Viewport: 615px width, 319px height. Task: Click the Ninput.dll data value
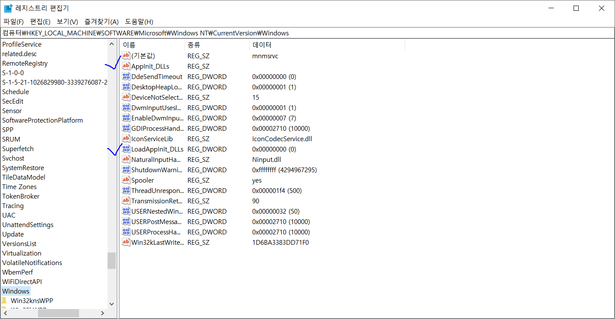click(x=266, y=159)
